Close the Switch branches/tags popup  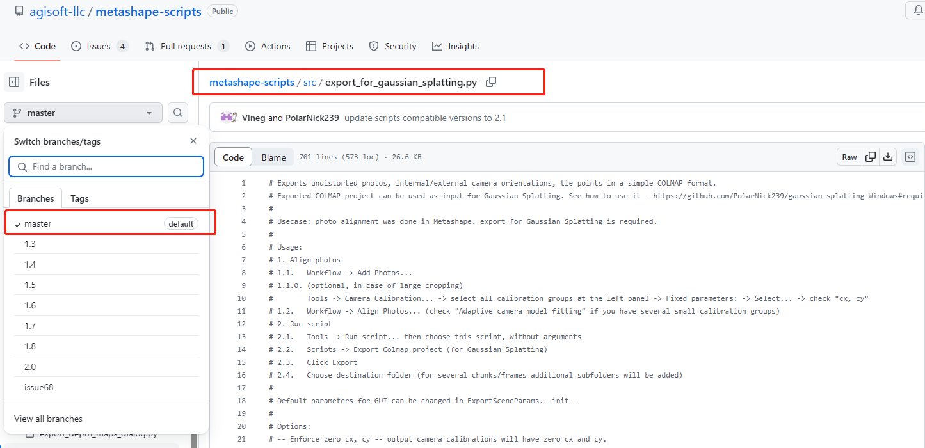click(x=193, y=141)
